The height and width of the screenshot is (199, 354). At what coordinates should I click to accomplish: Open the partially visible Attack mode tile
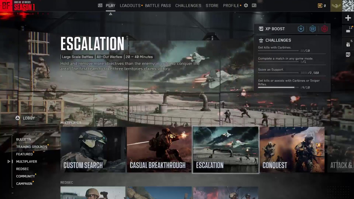coord(340,150)
